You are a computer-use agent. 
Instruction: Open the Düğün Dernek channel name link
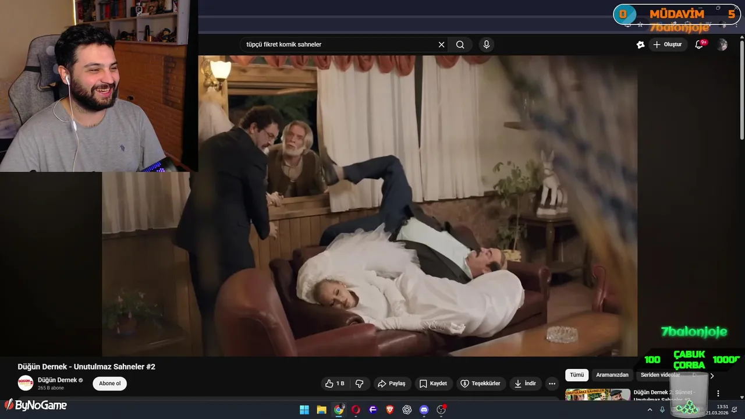(57, 380)
